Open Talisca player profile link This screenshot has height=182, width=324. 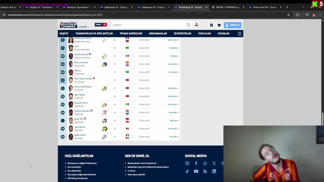click(x=77, y=71)
